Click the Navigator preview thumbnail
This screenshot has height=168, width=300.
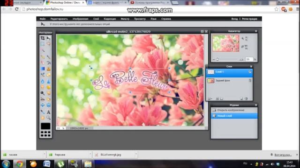tap(226, 43)
